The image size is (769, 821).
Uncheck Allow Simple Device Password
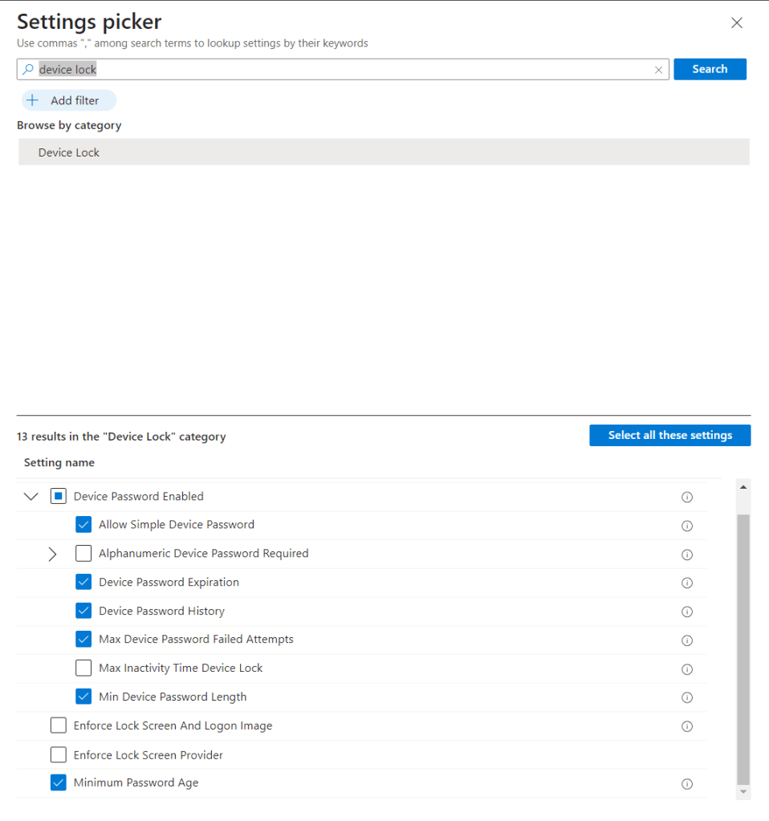pos(83,525)
